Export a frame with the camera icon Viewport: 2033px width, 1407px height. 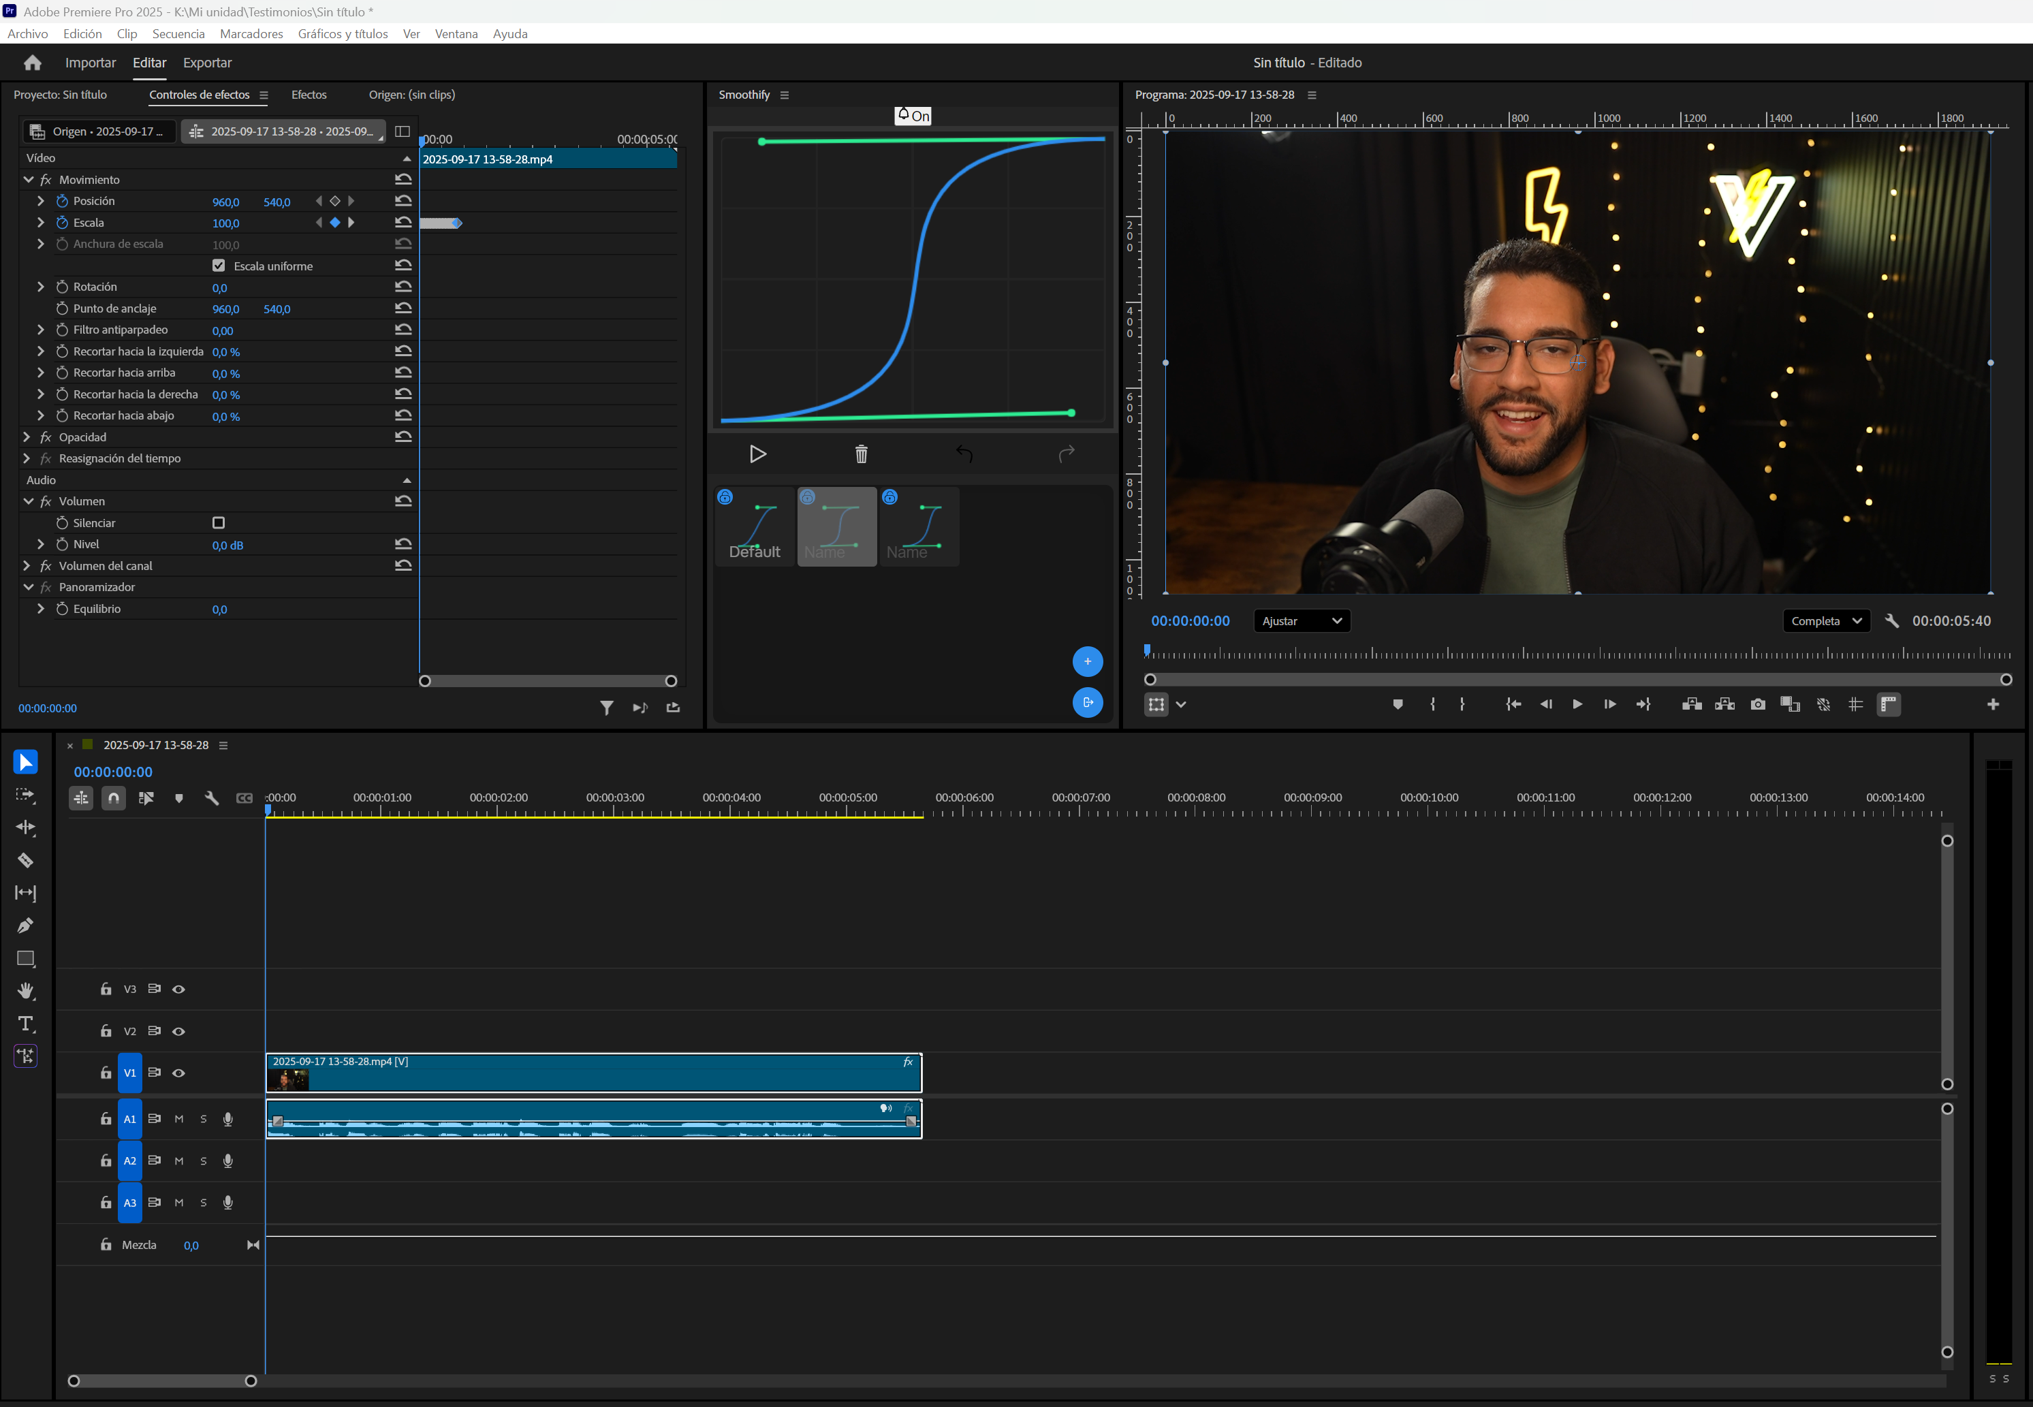pyautogui.click(x=1758, y=704)
